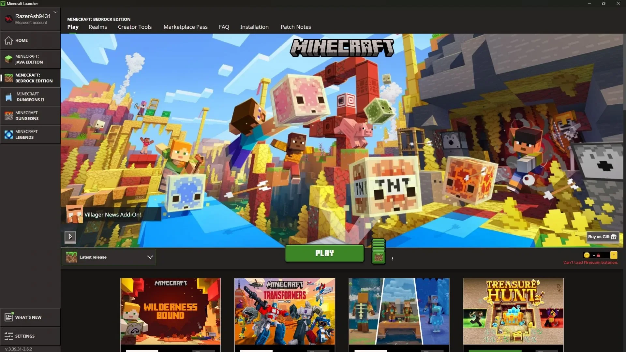Open the Wilderness Bound card

point(170,315)
